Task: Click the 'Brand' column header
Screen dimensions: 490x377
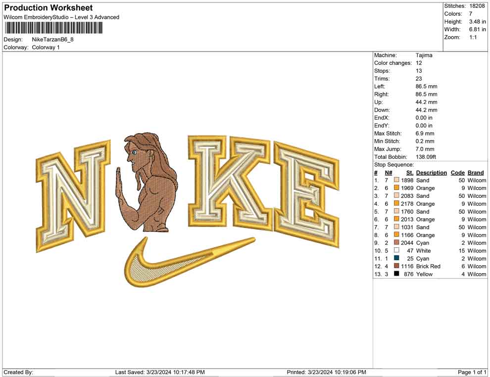Action: tap(476, 173)
